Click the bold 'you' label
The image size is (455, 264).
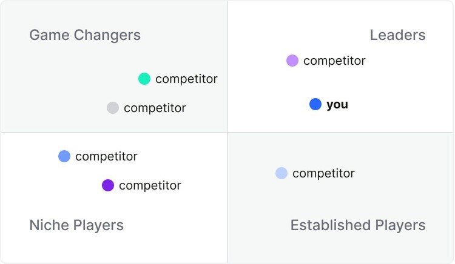[337, 105]
